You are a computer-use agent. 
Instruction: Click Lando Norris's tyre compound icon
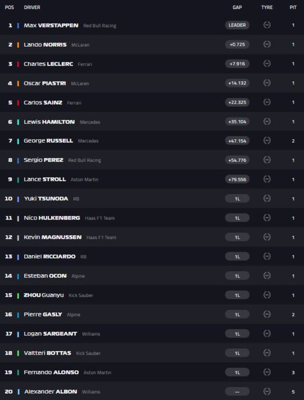point(267,44)
